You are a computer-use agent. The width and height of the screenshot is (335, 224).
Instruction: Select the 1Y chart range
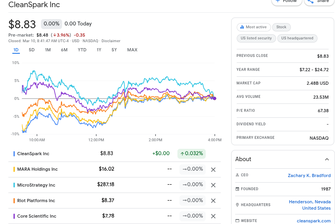pos(99,50)
